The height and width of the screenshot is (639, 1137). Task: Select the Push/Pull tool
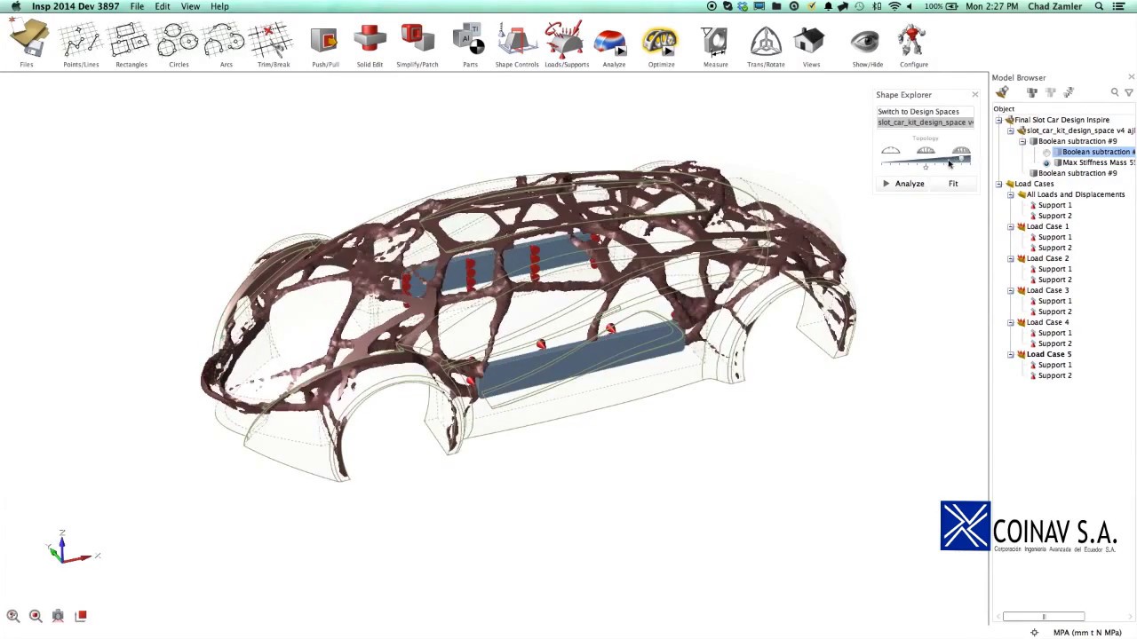pyautogui.click(x=325, y=45)
